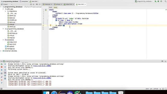Screen dimensions: 167x94
Task: Click the run with coverage icon
Action: coord(161,1)
